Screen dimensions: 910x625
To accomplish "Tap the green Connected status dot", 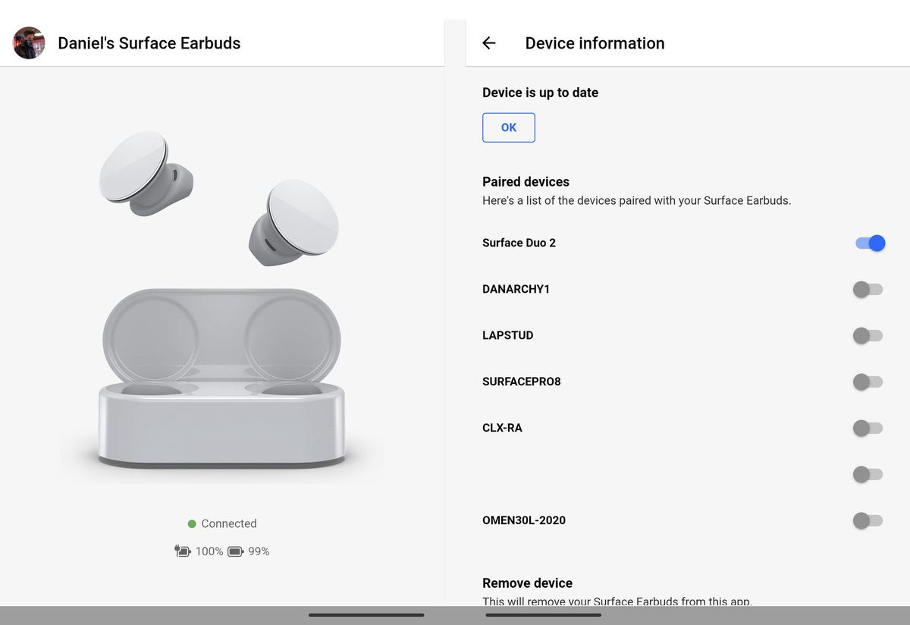I will (x=192, y=523).
